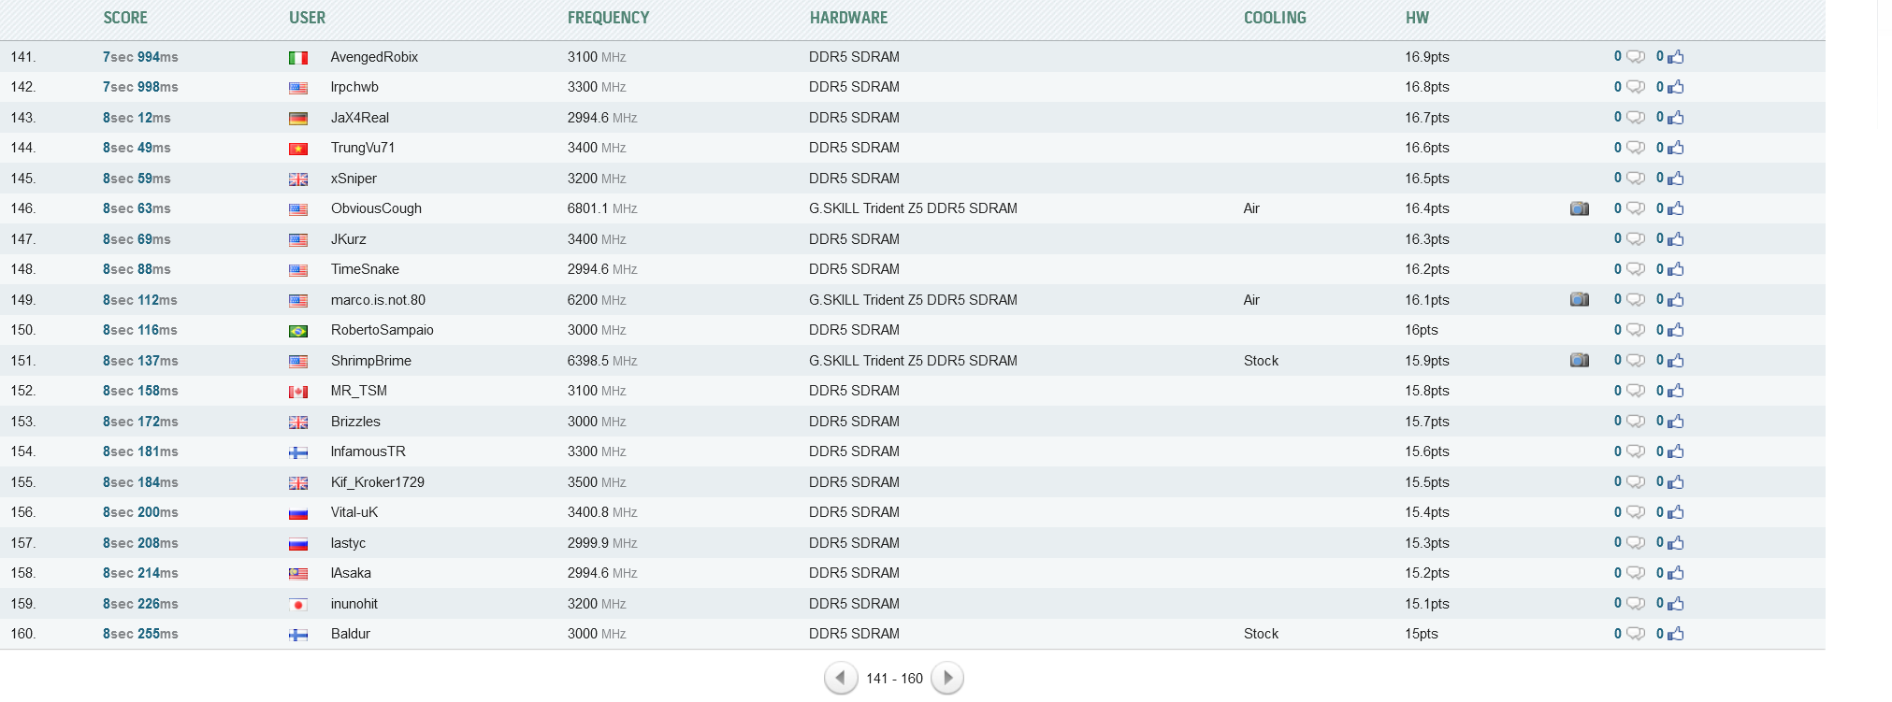The height and width of the screenshot is (702, 1892).
Task: Thumbs-up the Vital-uK submission
Action: click(1675, 512)
